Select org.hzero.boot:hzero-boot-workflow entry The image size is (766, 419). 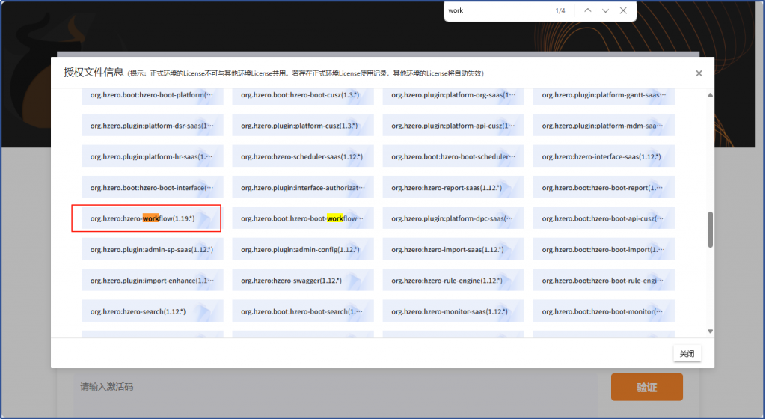[302, 218]
